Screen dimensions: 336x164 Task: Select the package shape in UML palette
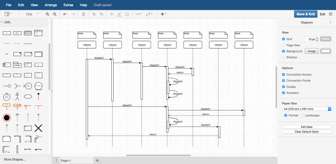(x=17, y=65)
